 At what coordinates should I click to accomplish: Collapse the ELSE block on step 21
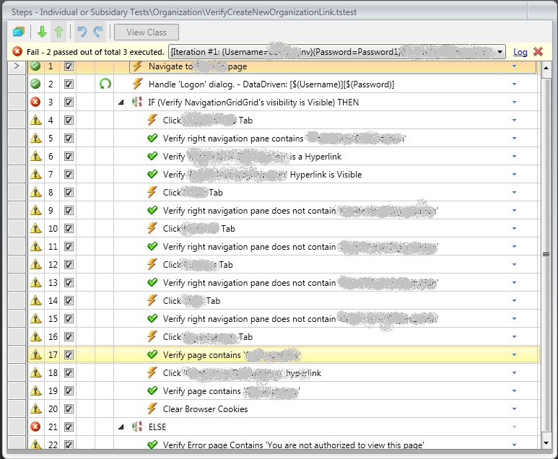click(121, 427)
